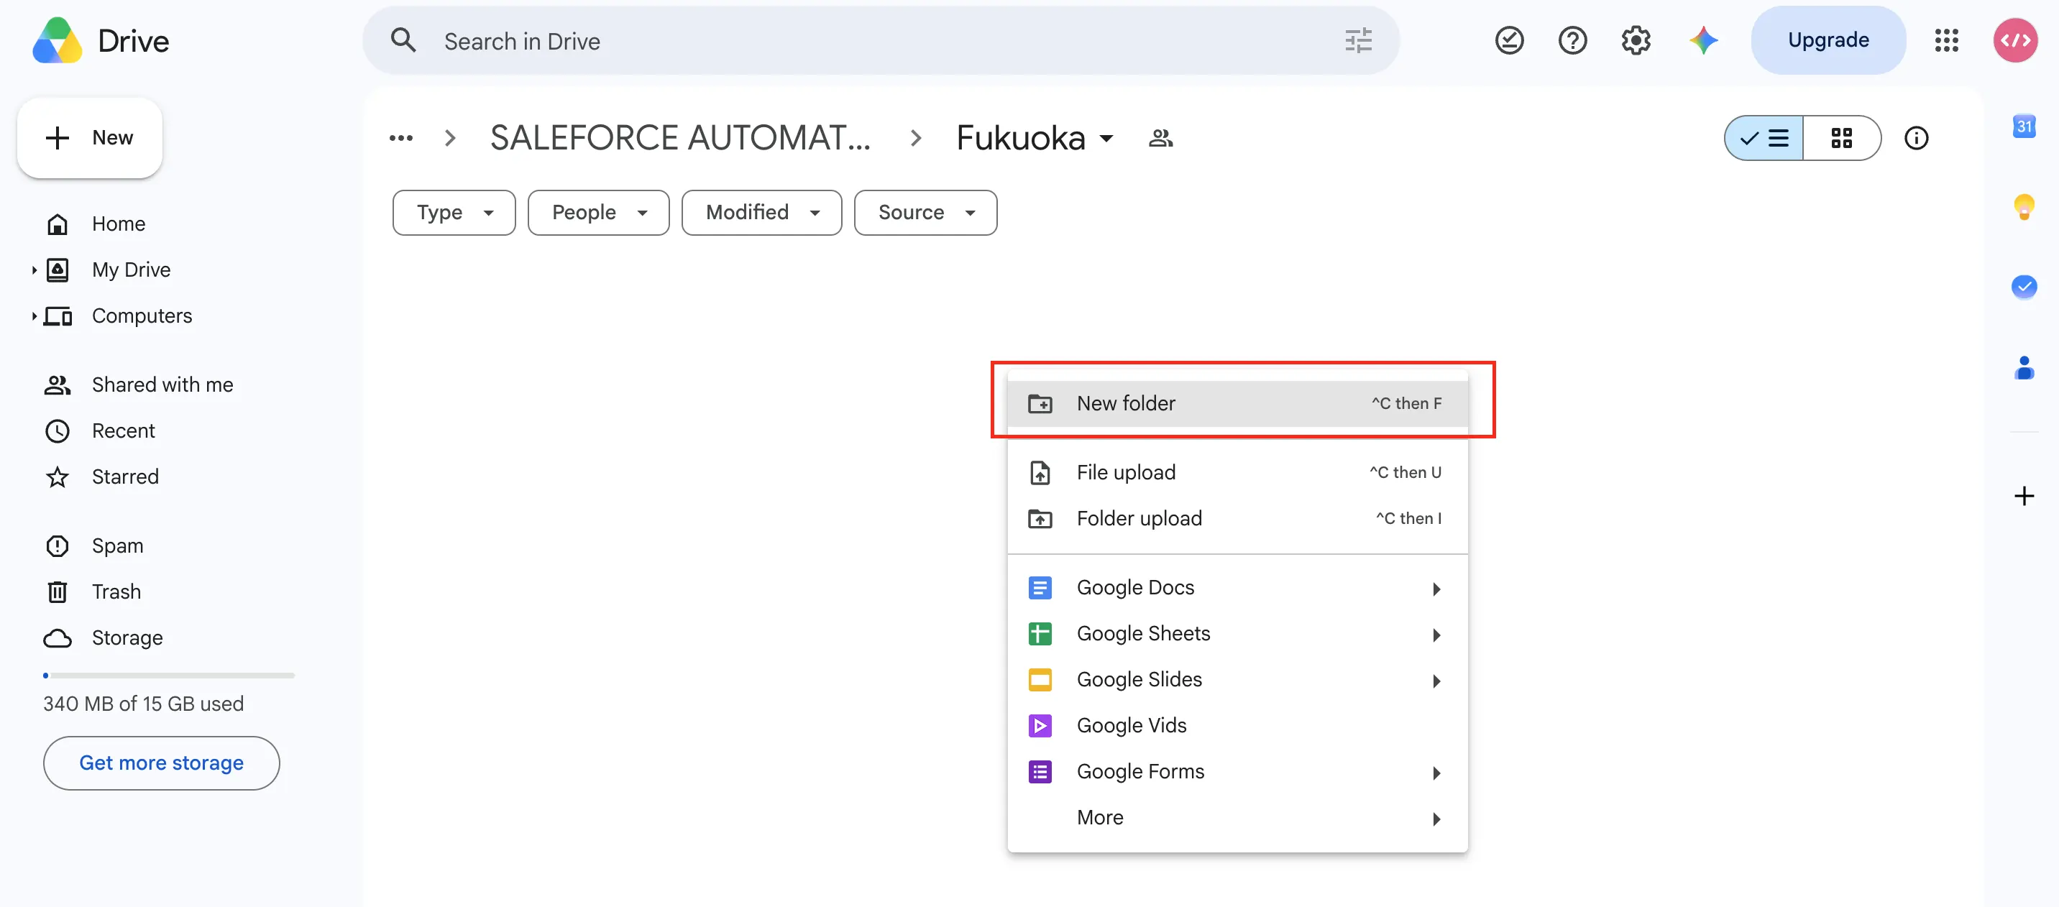Select Folder upload menu entry
This screenshot has width=2059, height=907.
coord(1237,519)
